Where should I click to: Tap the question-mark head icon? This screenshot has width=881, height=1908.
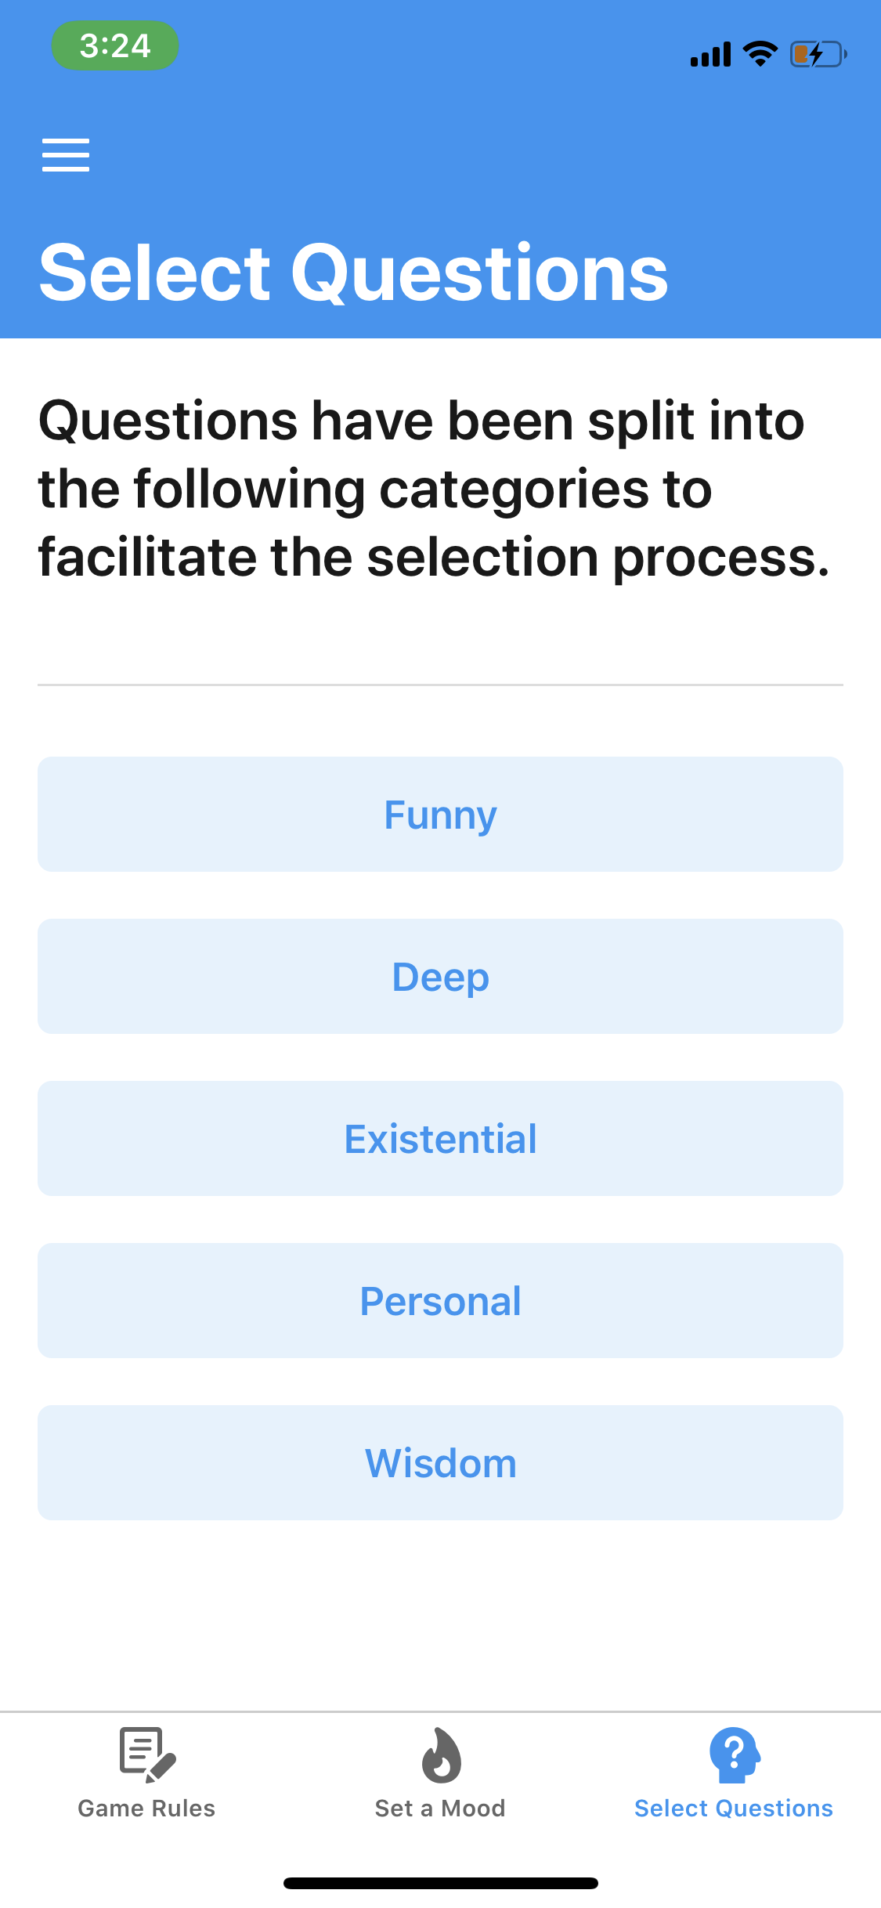pyautogui.click(x=734, y=1754)
